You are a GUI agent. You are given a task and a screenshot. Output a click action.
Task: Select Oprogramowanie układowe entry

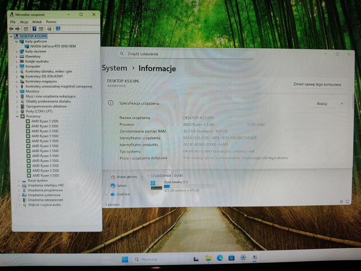pos(46,106)
